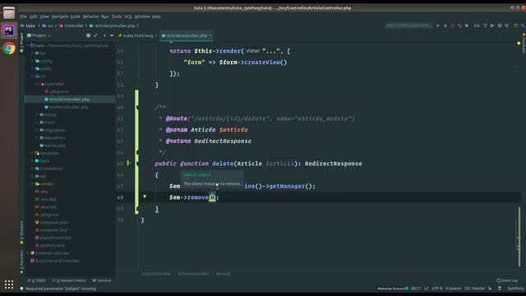This screenshot has height=296, width=526.
Task: Open the Terminal tool window
Action: [x=102, y=280]
